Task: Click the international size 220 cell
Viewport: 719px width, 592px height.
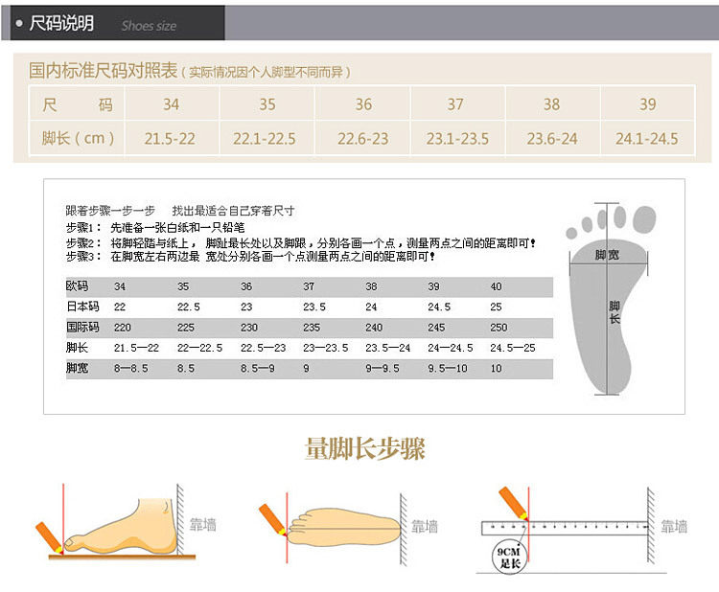Action: tap(123, 328)
